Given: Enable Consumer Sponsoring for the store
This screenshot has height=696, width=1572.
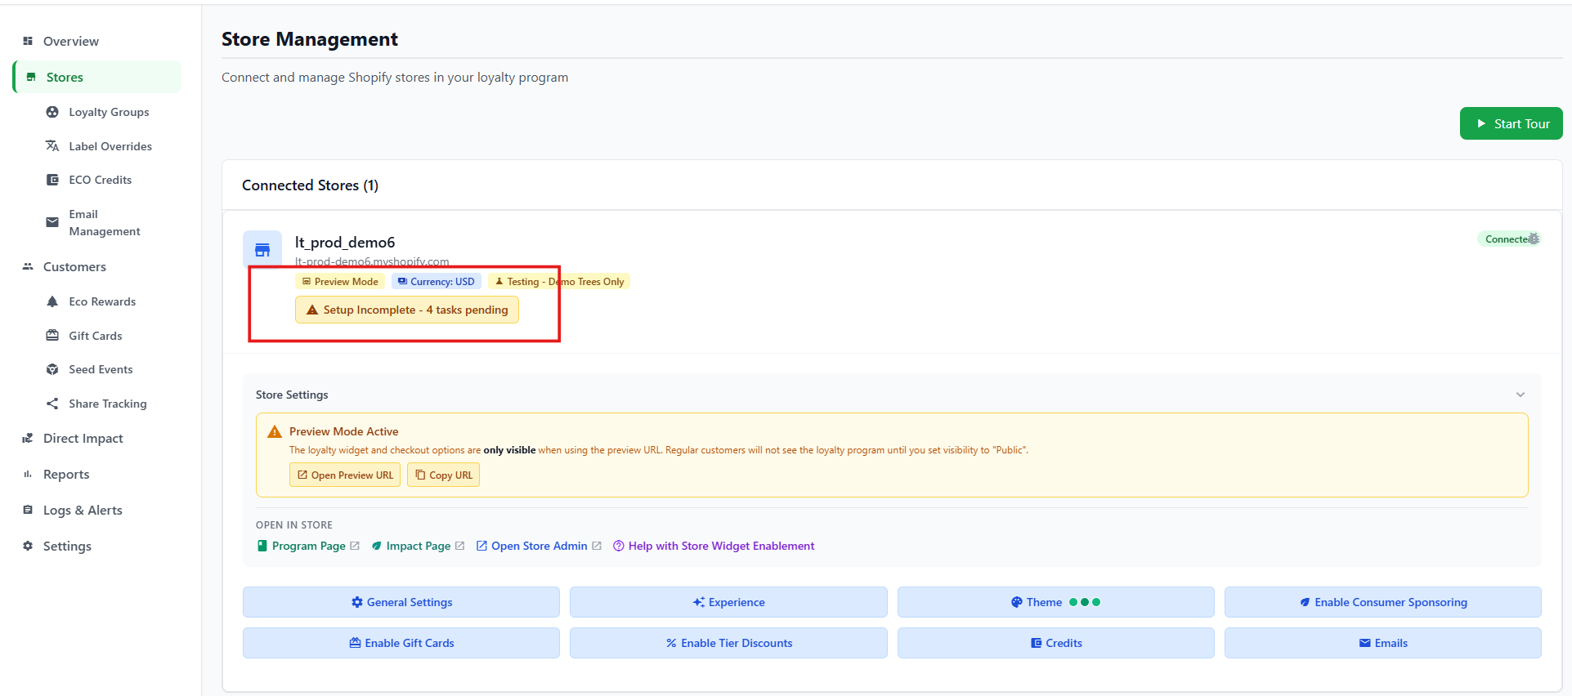Looking at the screenshot, I should tap(1382, 602).
